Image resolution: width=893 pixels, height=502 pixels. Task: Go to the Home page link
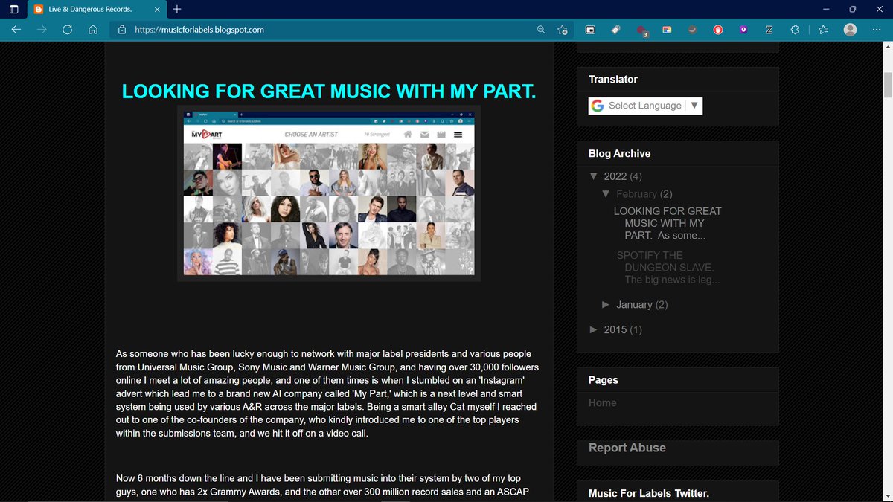[x=602, y=402]
